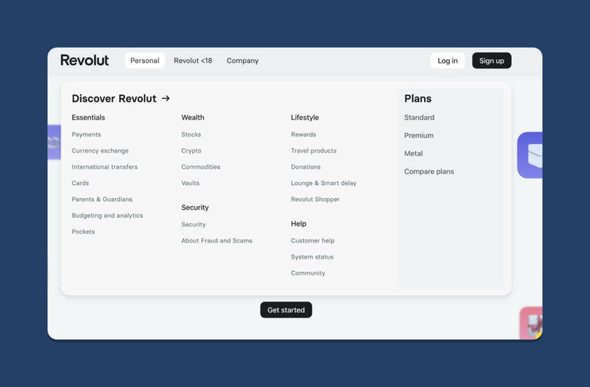This screenshot has height=387, width=590.
Task: Select the Crypto link
Action: 191,151
